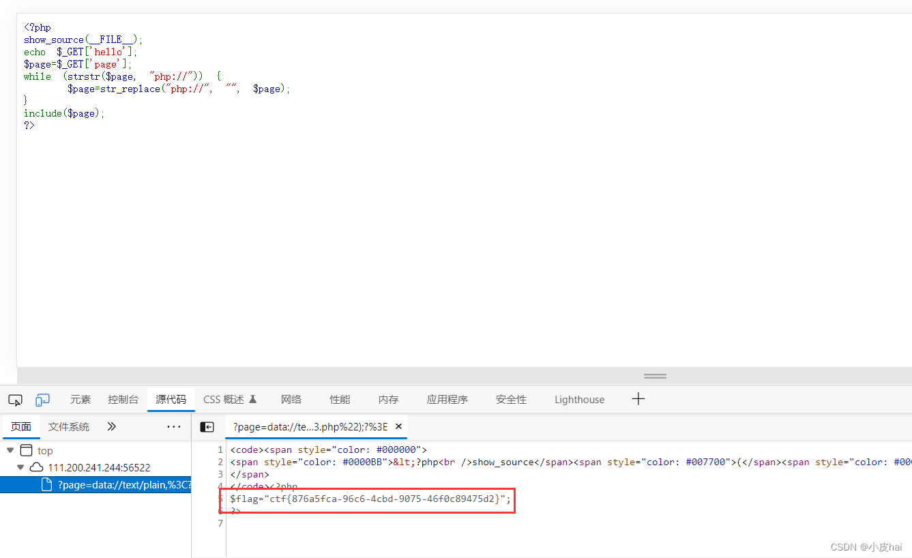Click the DevTools panel resize handle
Viewport: 912px width, 558px height.
coord(655,376)
